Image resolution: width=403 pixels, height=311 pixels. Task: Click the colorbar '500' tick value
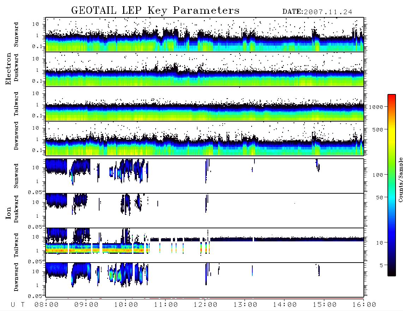(x=378, y=129)
